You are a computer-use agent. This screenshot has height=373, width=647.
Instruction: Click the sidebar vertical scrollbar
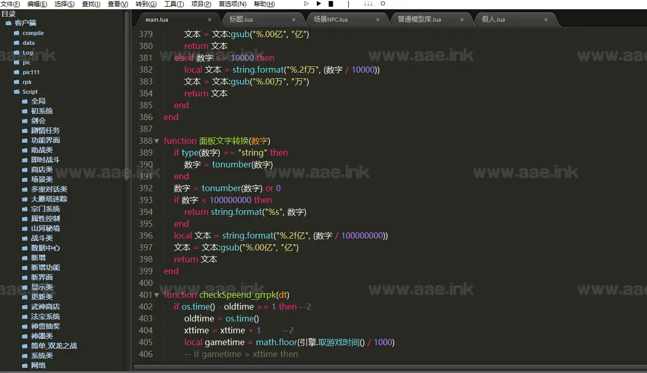coord(127,96)
